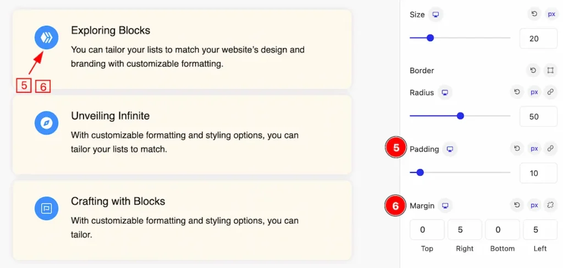Open the Border box options icon
The image size is (563, 268).
[x=550, y=70]
